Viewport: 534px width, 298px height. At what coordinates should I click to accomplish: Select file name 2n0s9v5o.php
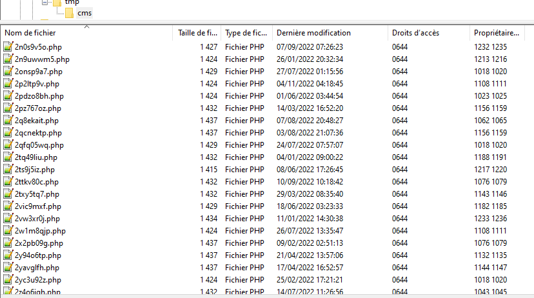point(38,47)
